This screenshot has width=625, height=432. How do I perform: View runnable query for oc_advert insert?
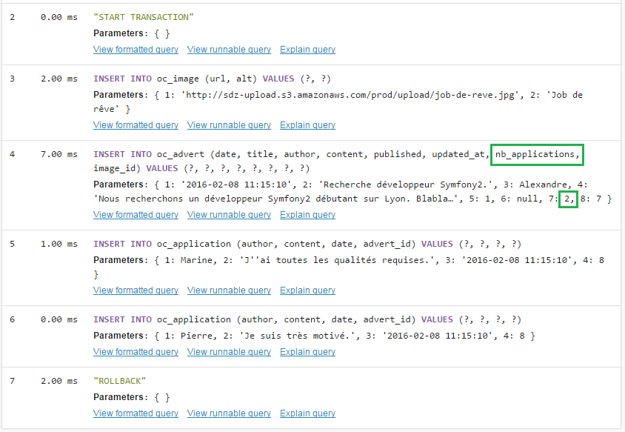[229, 215]
